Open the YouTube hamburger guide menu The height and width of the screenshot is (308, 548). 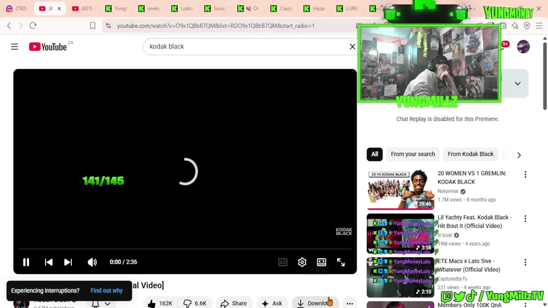click(x=15, y=47)
